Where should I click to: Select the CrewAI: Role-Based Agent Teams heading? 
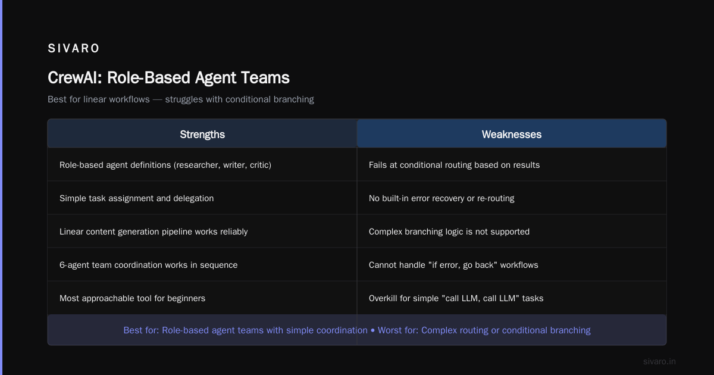click(168, 77)
